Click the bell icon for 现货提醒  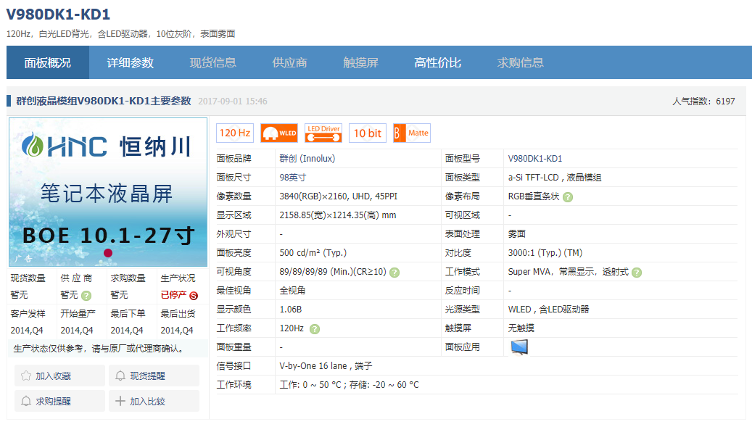120,375
